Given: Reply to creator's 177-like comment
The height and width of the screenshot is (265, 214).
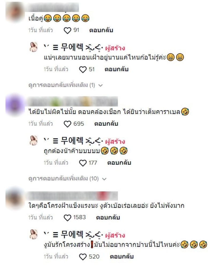Looking at the screenshot, I should click(119, 163).
